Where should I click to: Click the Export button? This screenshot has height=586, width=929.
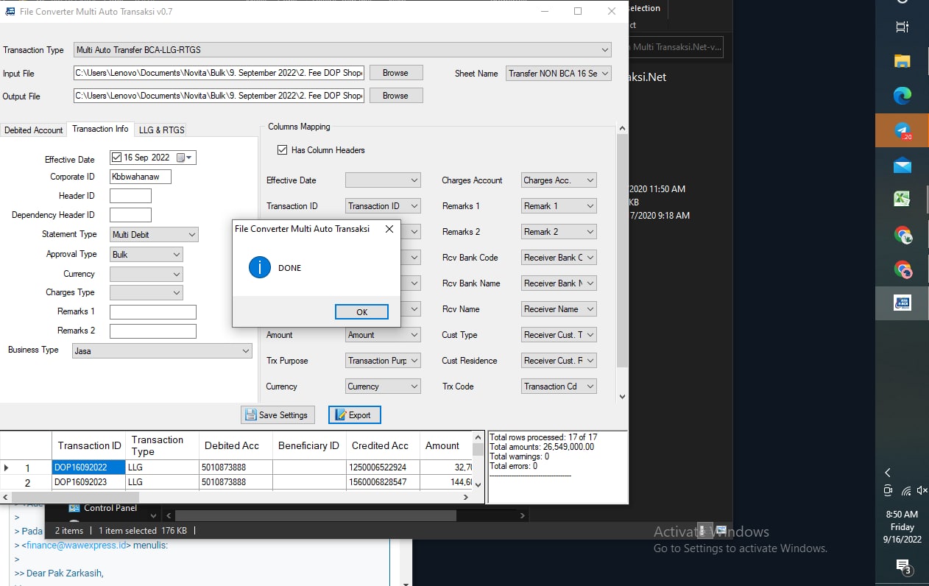click(355, 415)
